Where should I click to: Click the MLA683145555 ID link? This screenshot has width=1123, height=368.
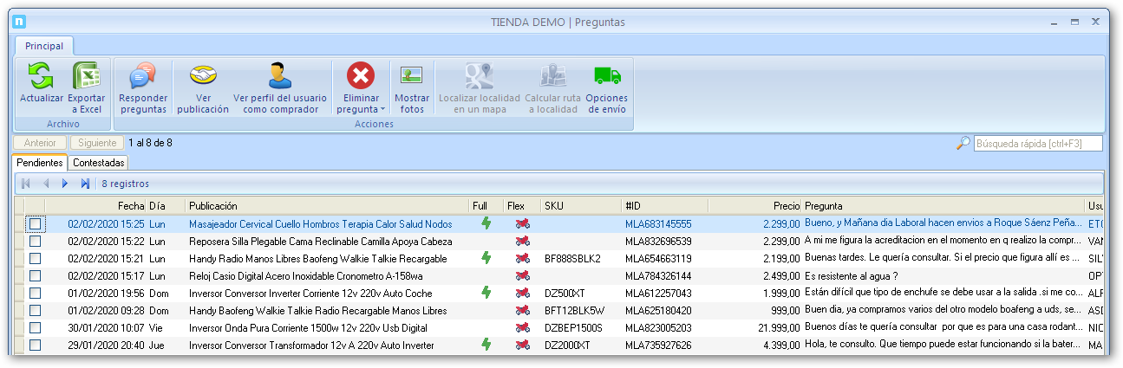click(657, 224)
